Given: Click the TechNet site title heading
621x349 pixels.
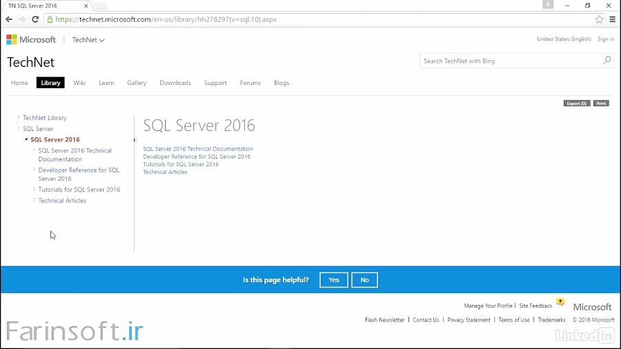Looking at the screenshot, I should pos(30,62).
